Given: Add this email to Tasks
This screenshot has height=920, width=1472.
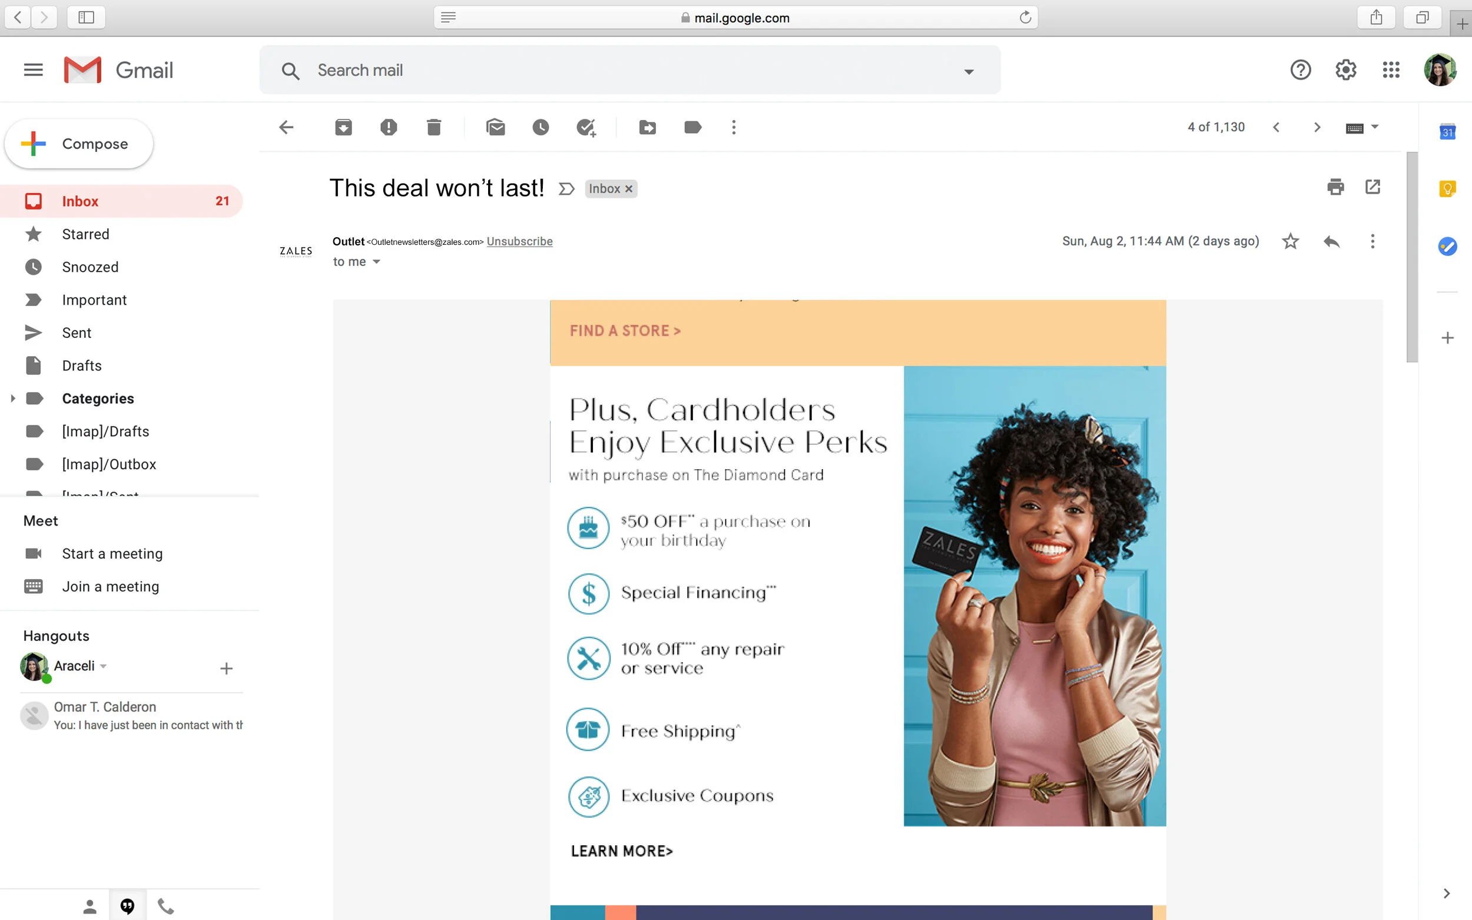Looking at the screenshot, I should coord(585,128).
